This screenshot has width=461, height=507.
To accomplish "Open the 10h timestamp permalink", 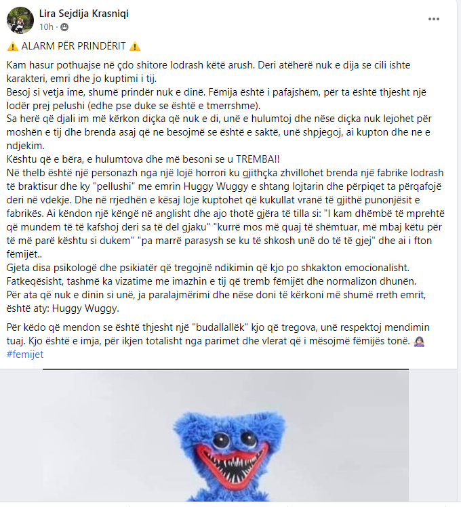I will click(x=46, y=27).
